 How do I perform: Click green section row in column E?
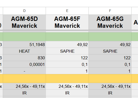coord(67,37)
